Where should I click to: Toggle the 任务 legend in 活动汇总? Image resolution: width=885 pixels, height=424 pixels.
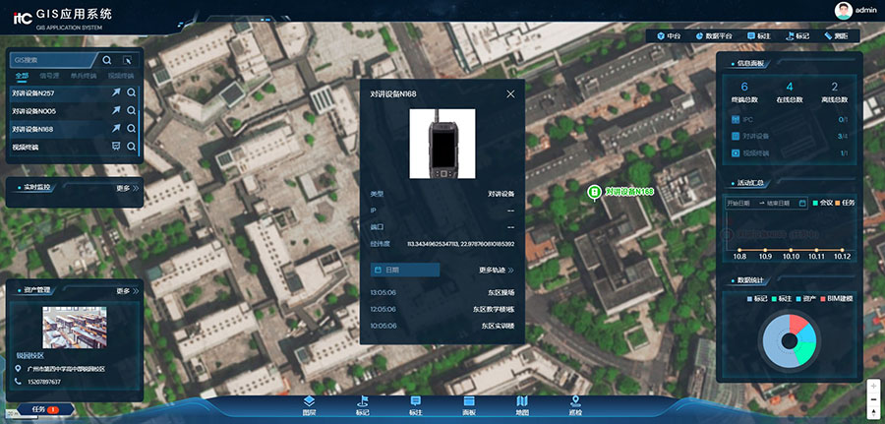[845, 203]
